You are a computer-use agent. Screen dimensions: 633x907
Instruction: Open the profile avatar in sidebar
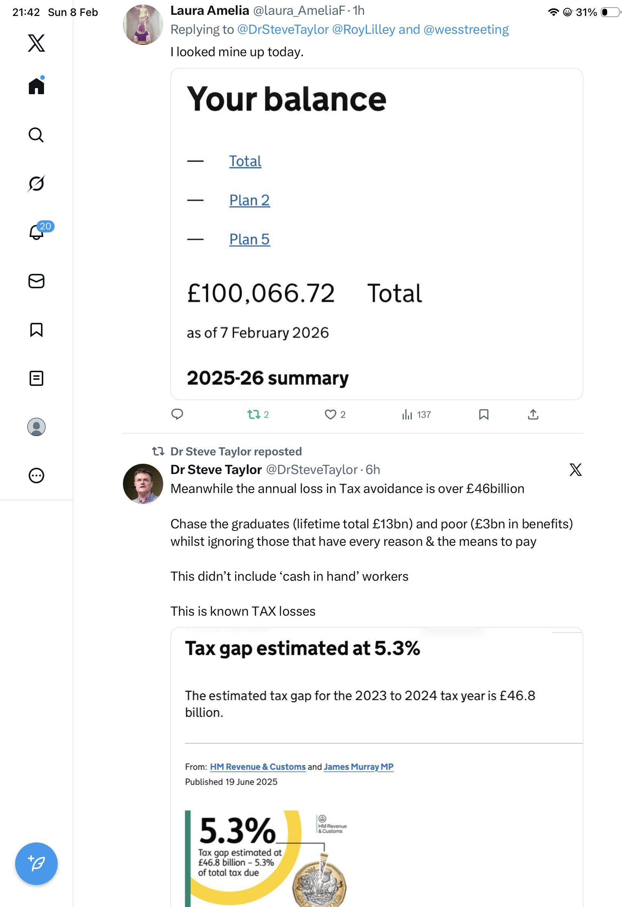36,427
